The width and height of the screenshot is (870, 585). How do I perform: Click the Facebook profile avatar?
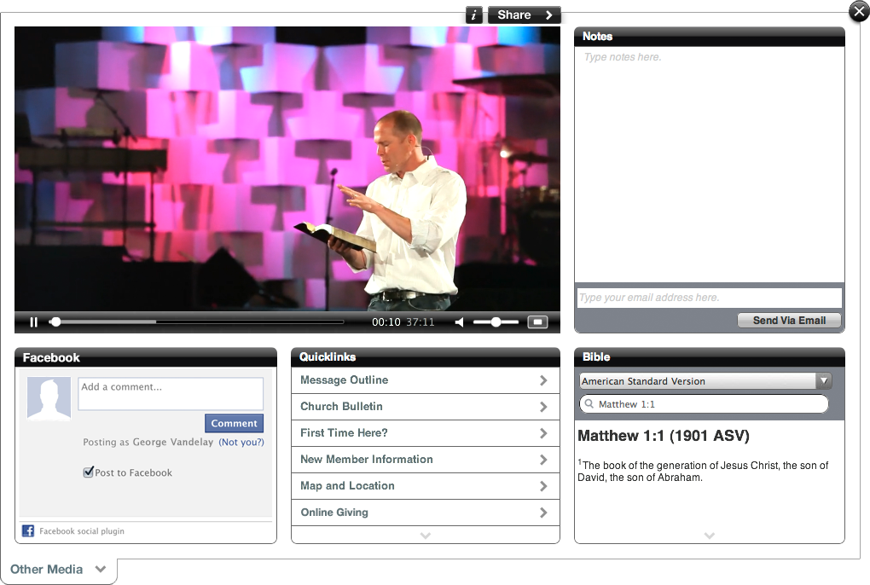[49, 398]
